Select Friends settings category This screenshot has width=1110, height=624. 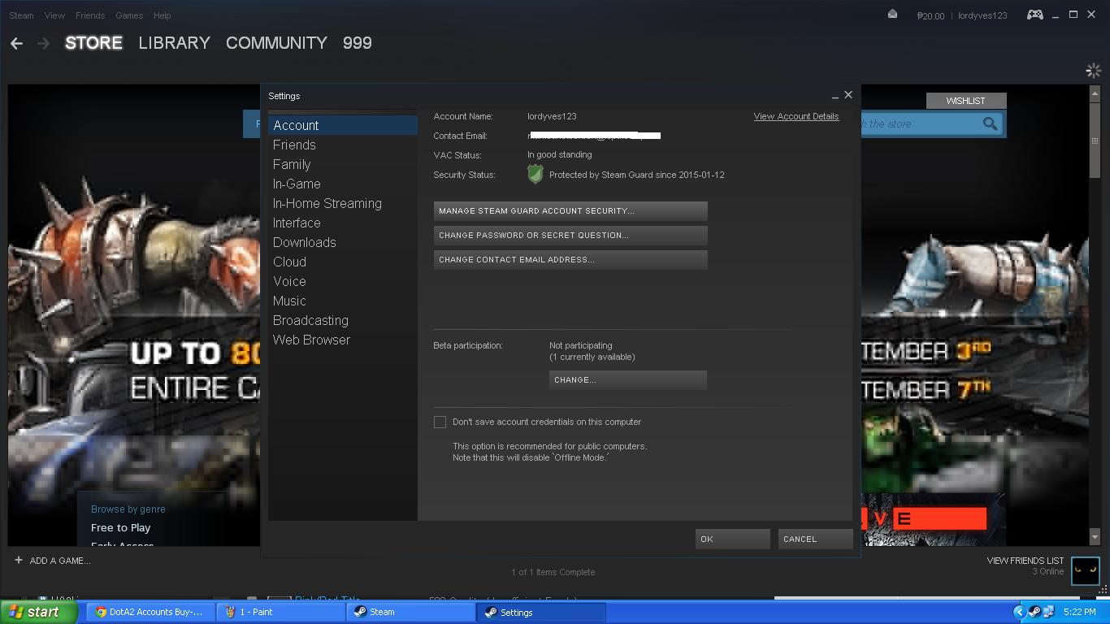pyautogui.click(x=342, y=145)
